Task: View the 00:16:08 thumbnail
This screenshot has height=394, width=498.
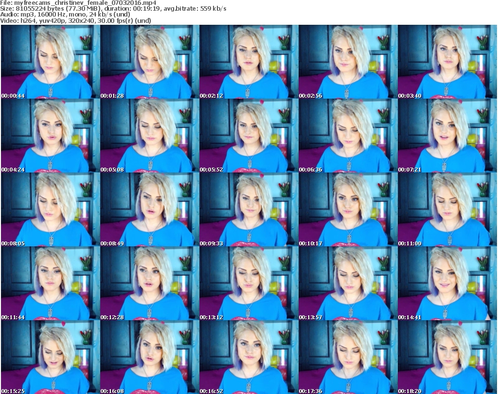Action: [150, 357]
